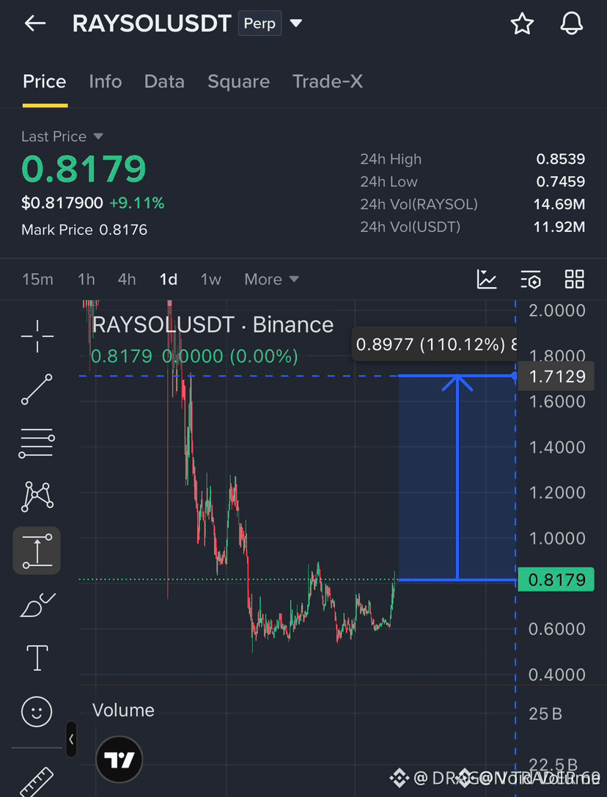The width and height of the screenshot is (607, 797).
Task: Open the emoji sticker tool
Action: pyautogui.click(x=37, y=711)
